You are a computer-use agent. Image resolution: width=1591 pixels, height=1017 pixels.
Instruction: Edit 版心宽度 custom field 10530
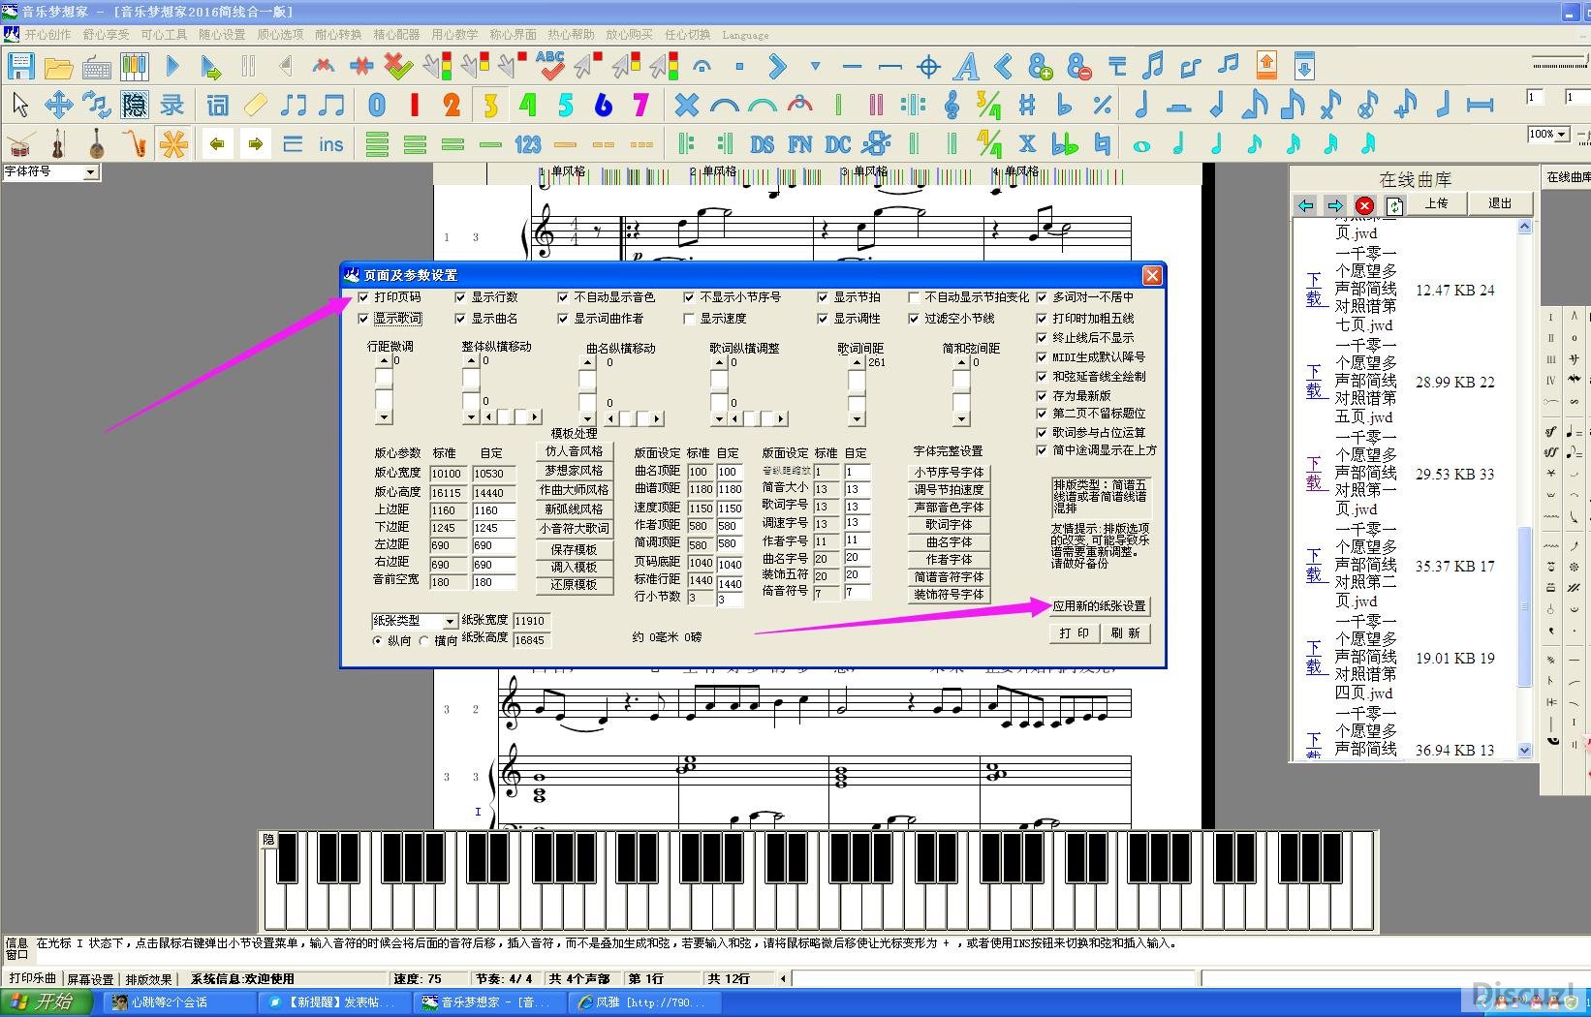(493, 474)
